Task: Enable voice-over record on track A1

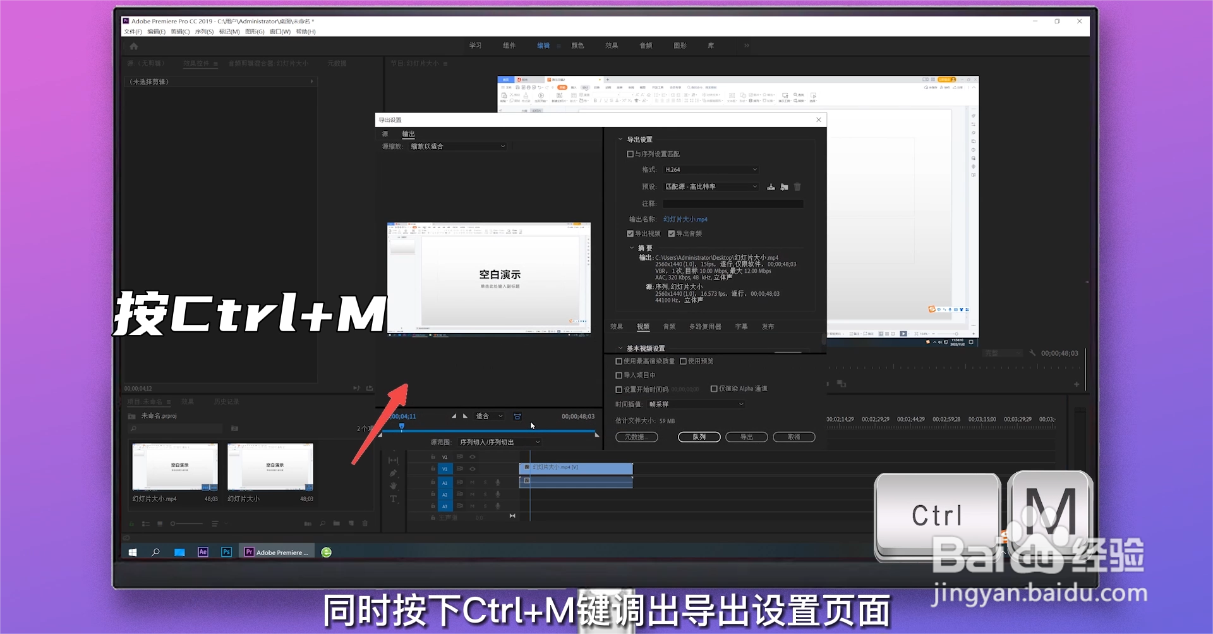Action: click(498, 482)
